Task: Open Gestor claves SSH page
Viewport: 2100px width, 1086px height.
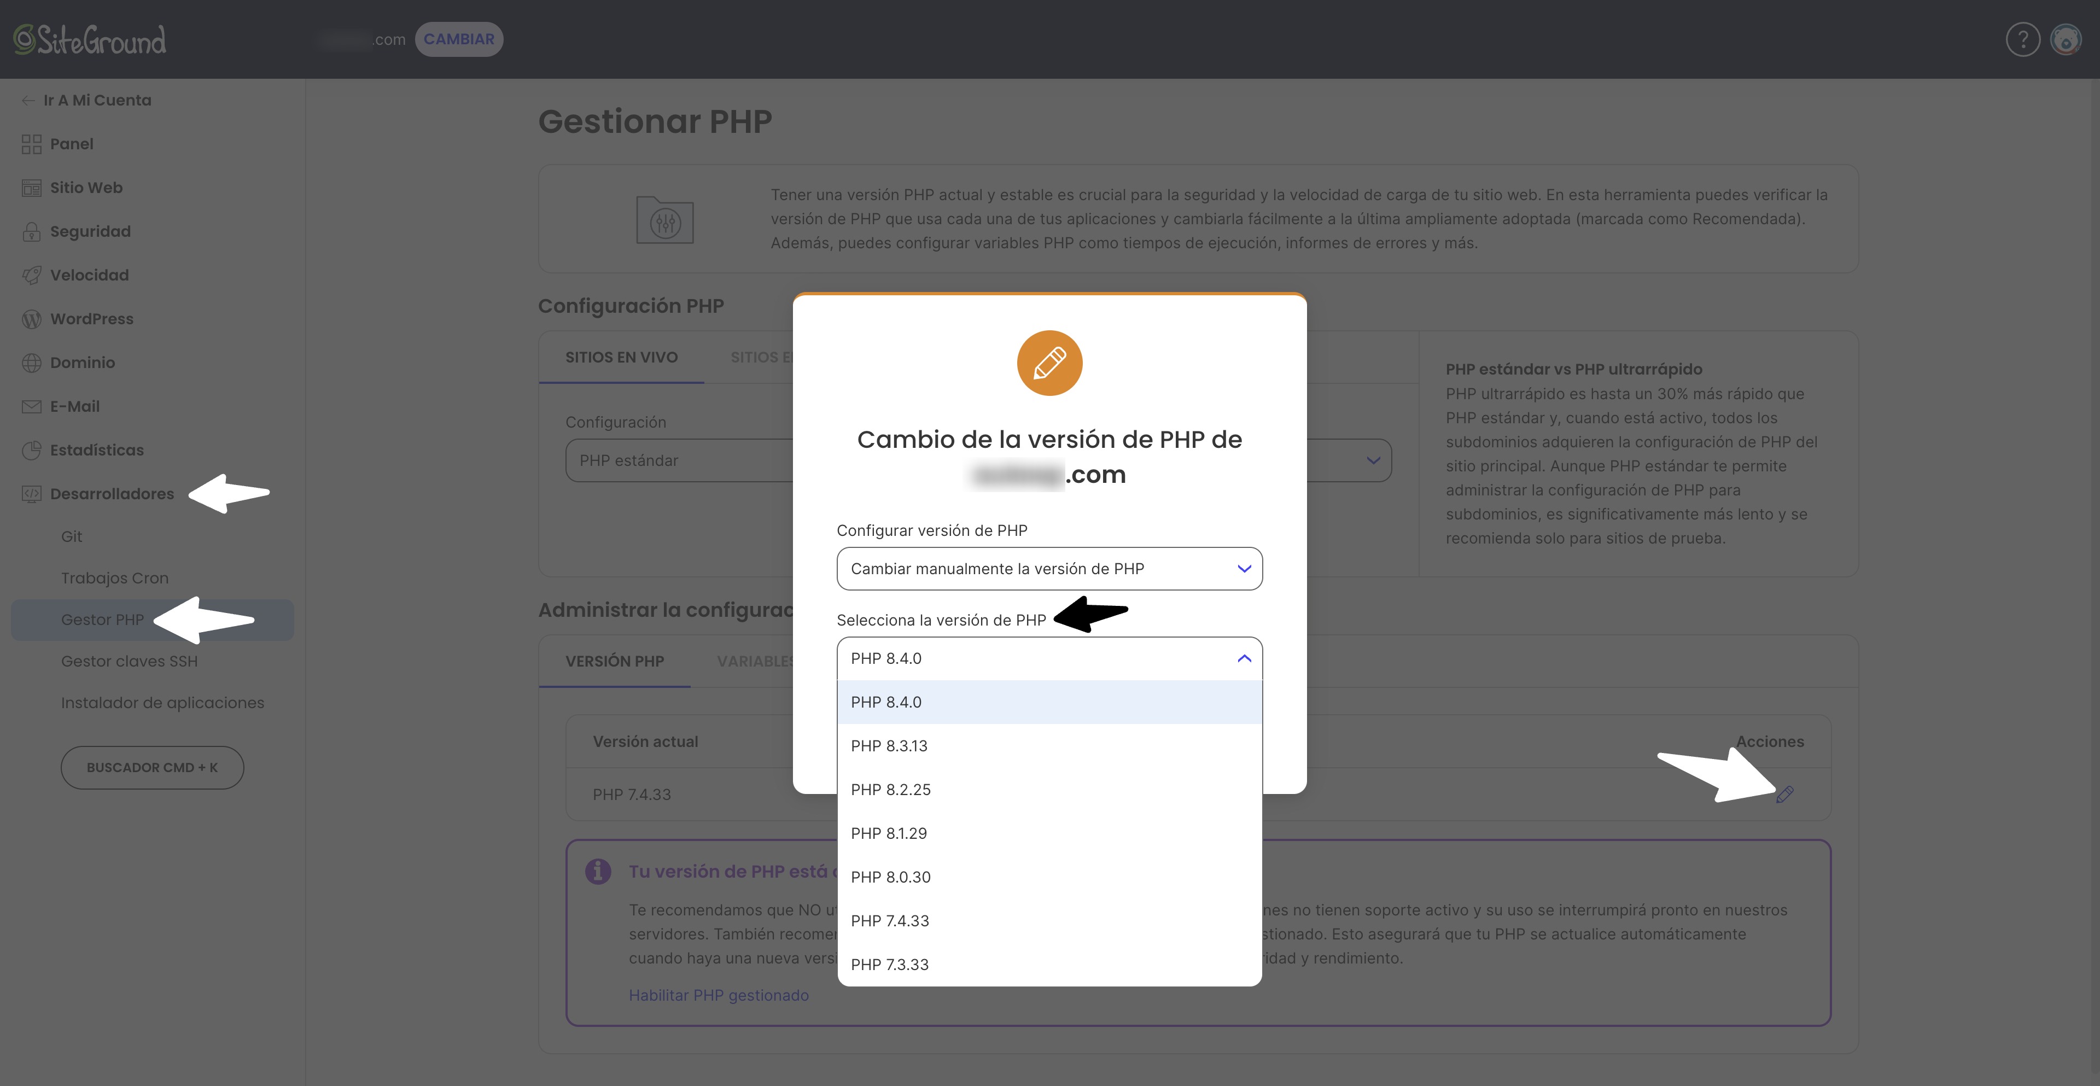Action: [x=130, y=661]
